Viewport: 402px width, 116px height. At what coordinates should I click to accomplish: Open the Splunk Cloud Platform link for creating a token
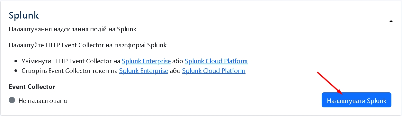pos(214,71)
